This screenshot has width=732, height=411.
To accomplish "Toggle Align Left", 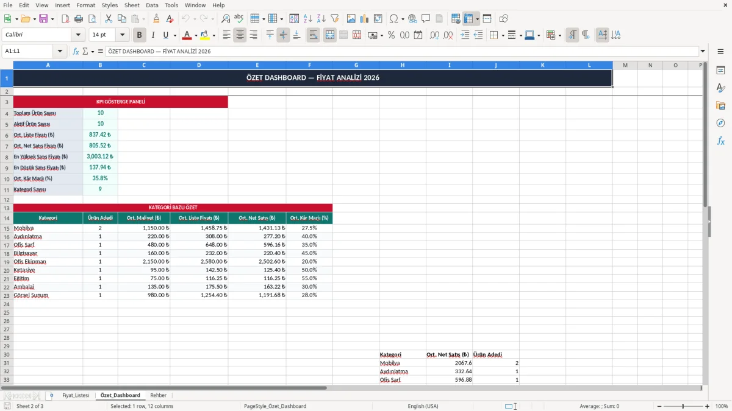I will coord(226,35).
